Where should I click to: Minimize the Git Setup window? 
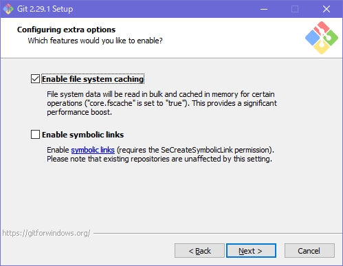[264, 9]
